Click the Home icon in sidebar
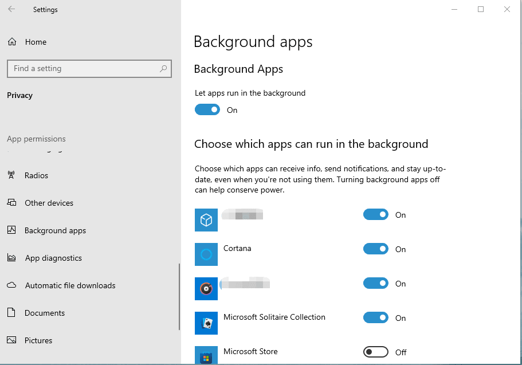The image size is (522, 365). (11, 42)
